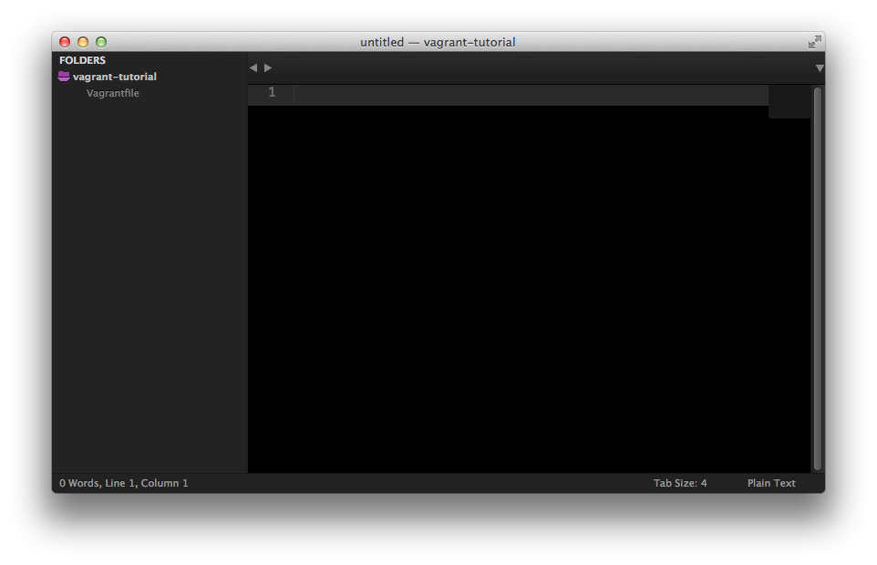Click the minimap viewport at top right
This screenshot has height=565, width=877.
pyautogui.click(x=789, y=102)
